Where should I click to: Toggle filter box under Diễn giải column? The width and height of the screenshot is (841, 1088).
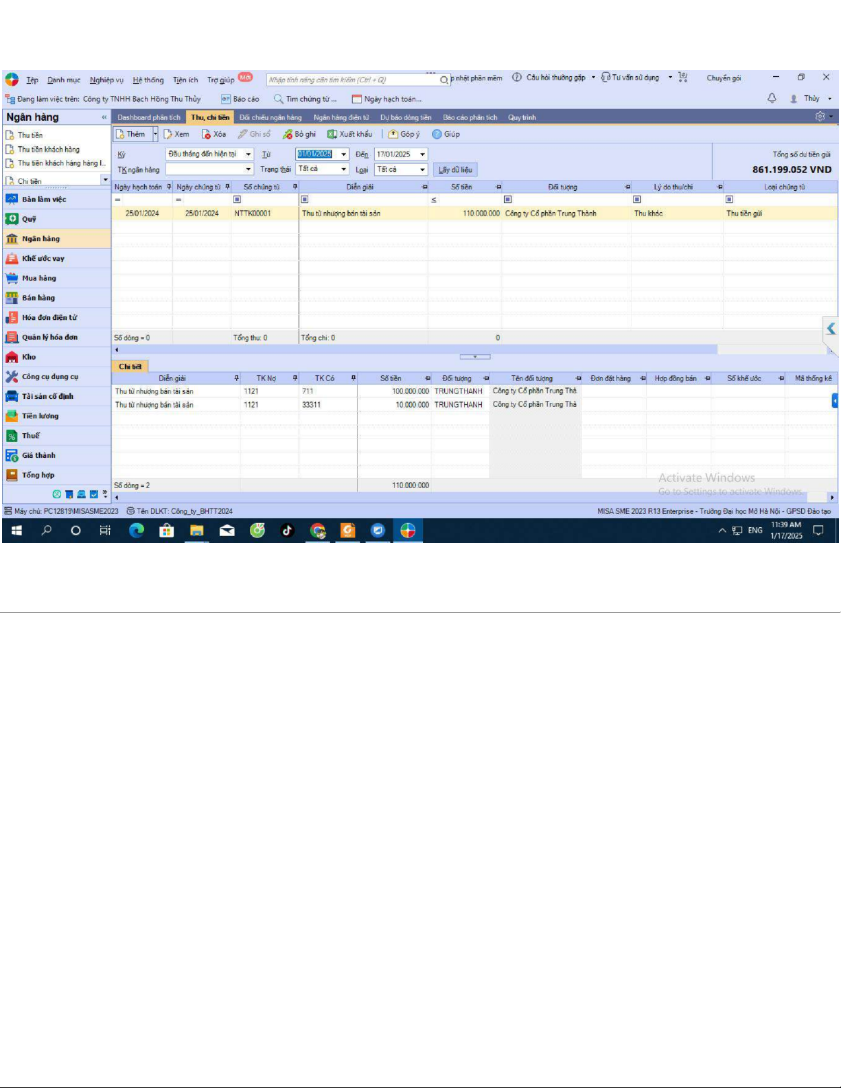coord(305,200)
